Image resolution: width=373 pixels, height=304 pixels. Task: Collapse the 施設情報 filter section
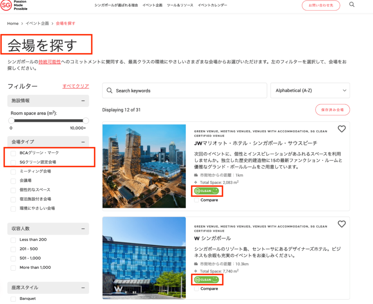(x=83, y=101)
